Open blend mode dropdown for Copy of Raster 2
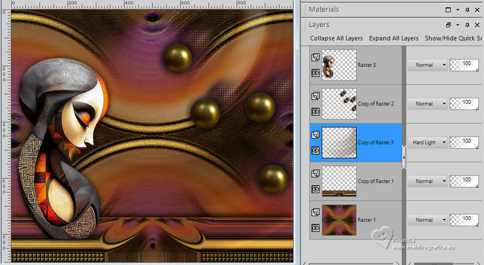The width and height of the screenshot is (484, 265). (428, 104)
